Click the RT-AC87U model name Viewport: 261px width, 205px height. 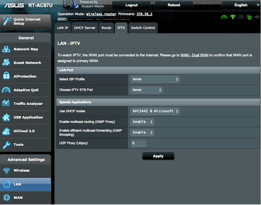tap(40, 6)
